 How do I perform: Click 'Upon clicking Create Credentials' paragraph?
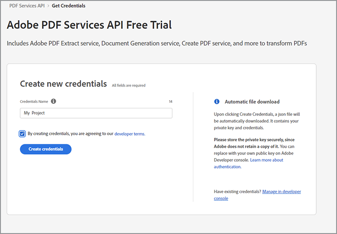(257, 121)
